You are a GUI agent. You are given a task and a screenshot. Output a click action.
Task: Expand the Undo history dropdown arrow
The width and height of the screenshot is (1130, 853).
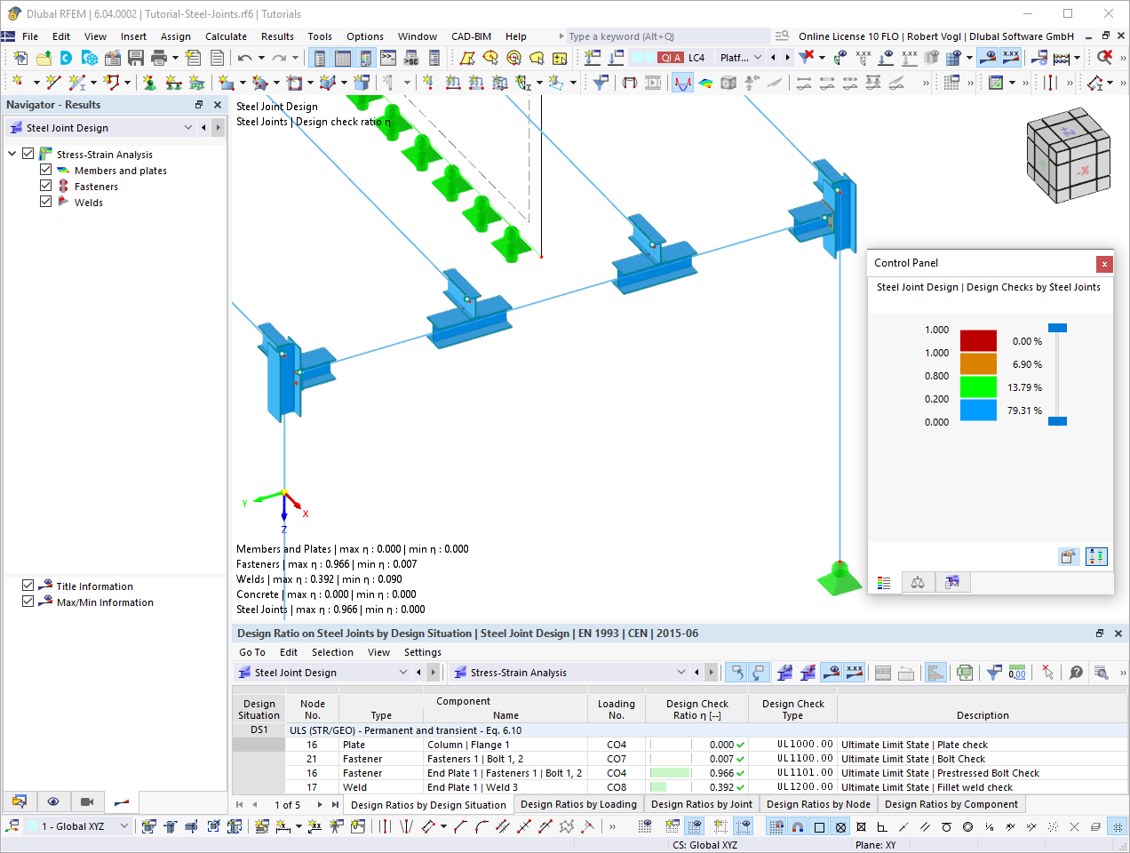(x=261, y=58)
